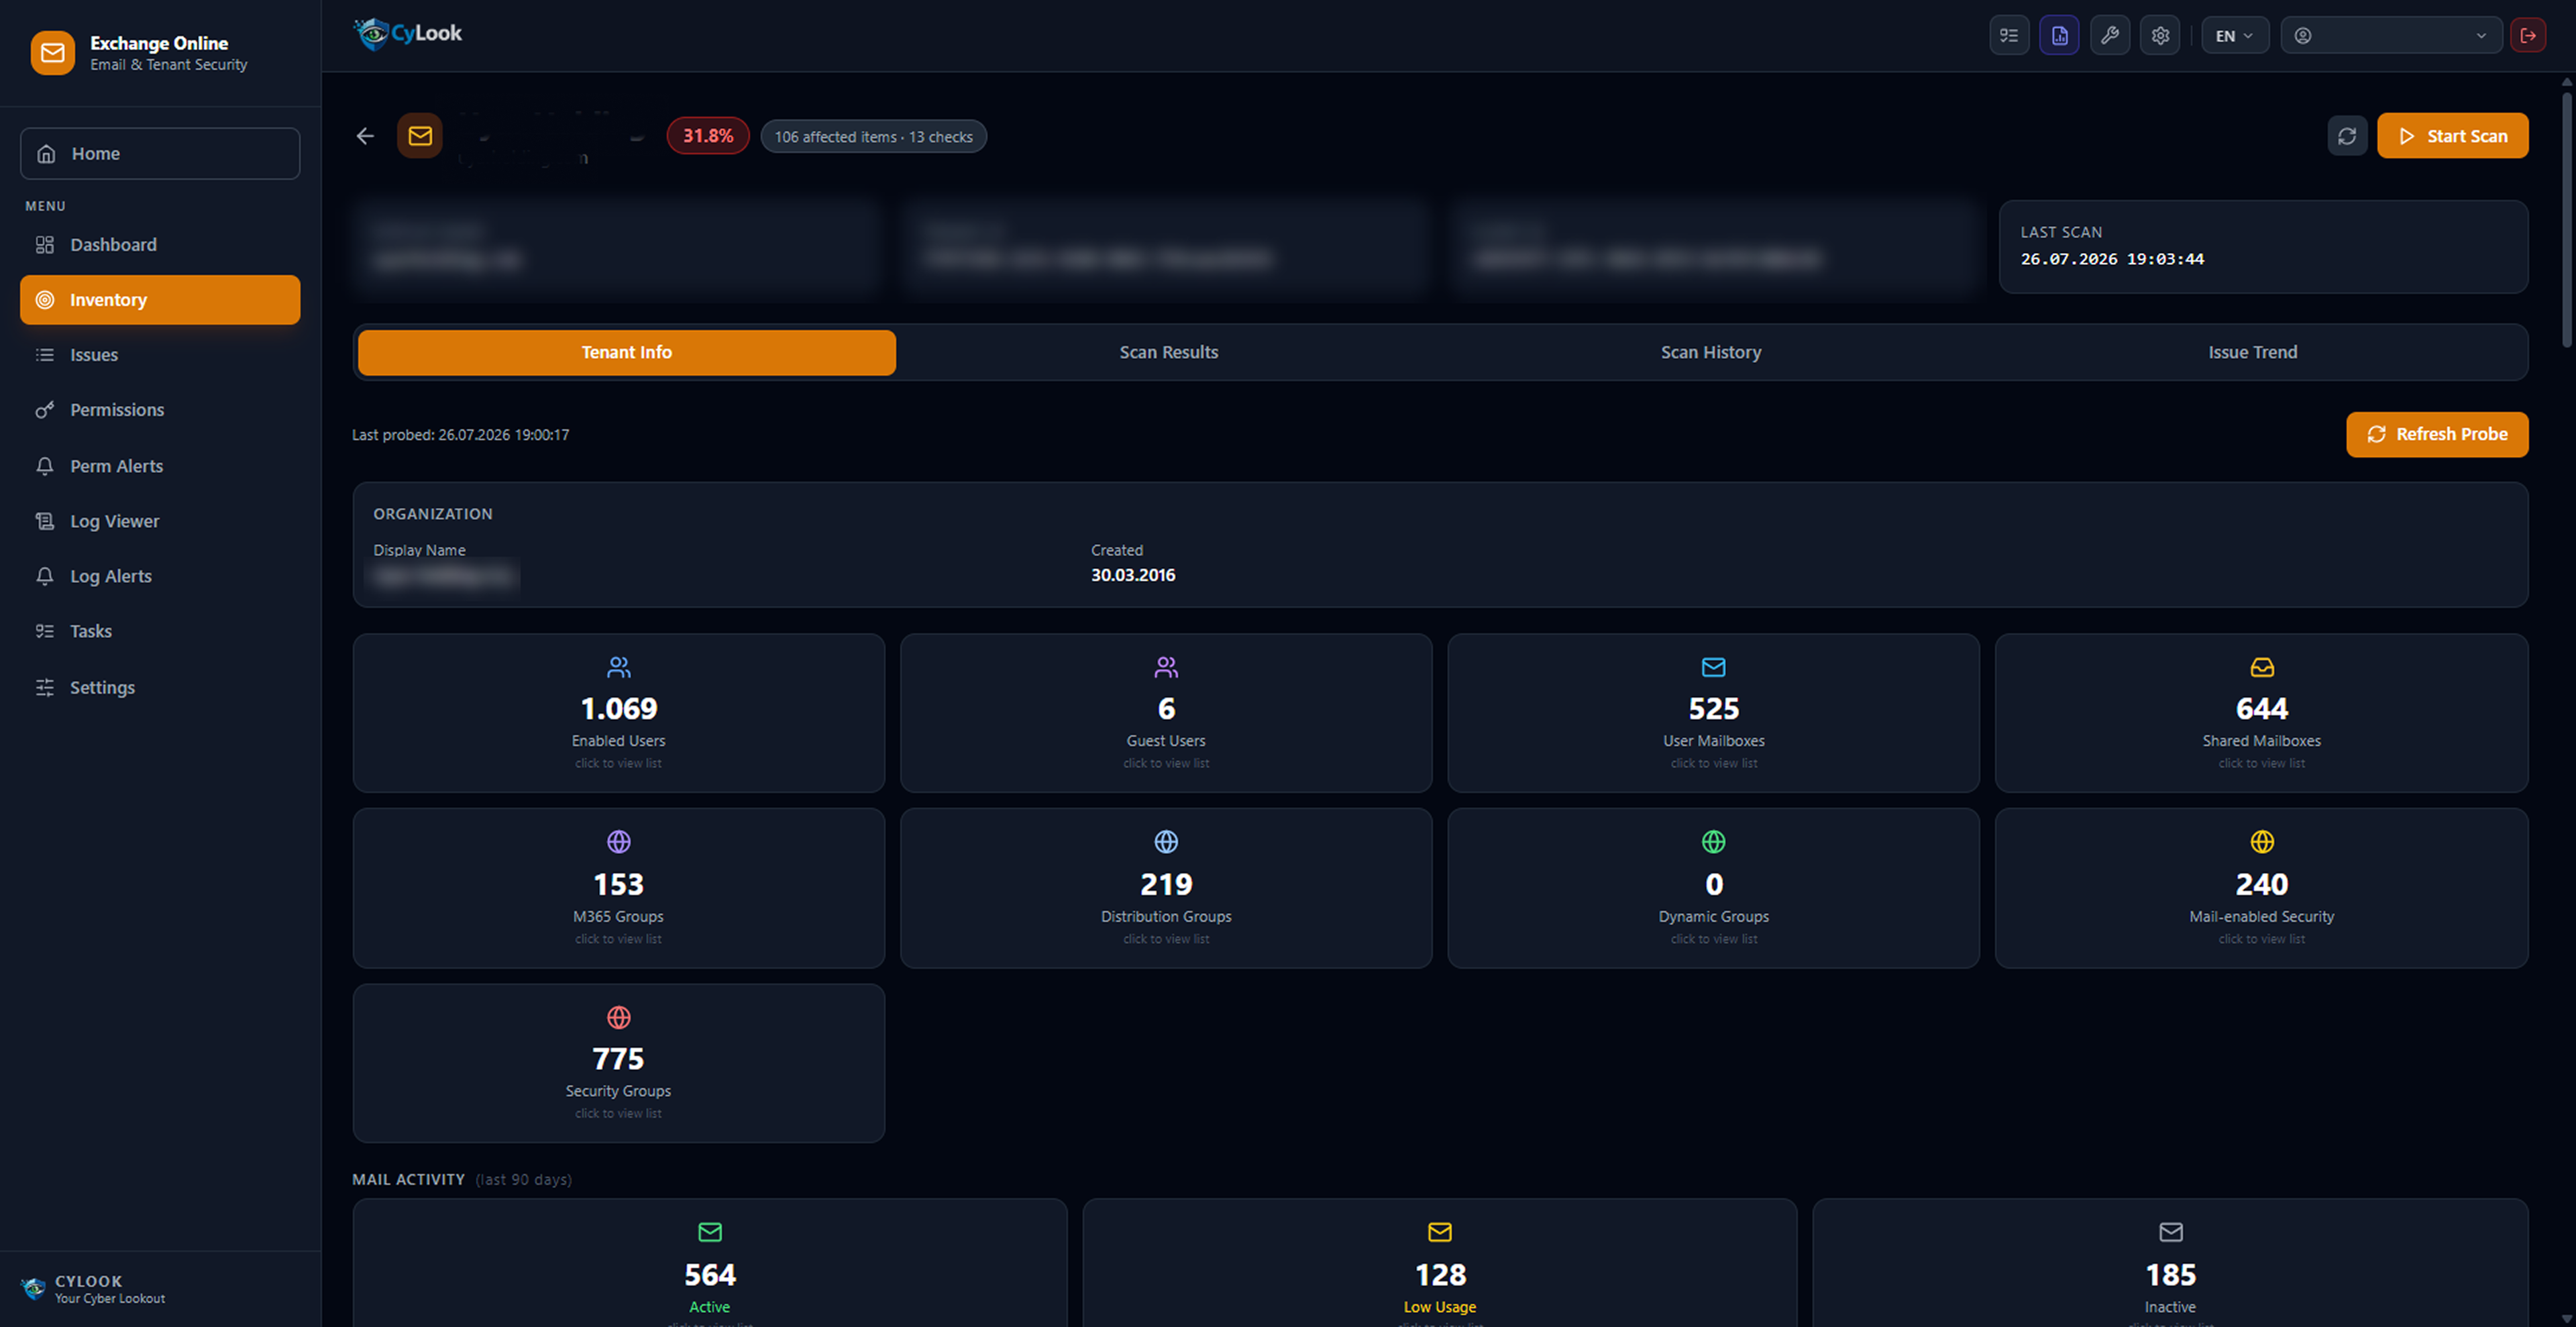Open the Inactive mail activity card

pos(2171,1263)
